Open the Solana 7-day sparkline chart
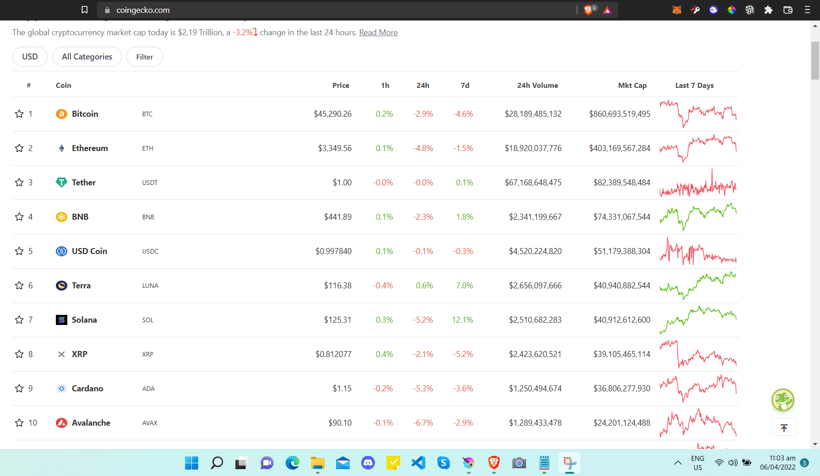 (x=698, y=320)
